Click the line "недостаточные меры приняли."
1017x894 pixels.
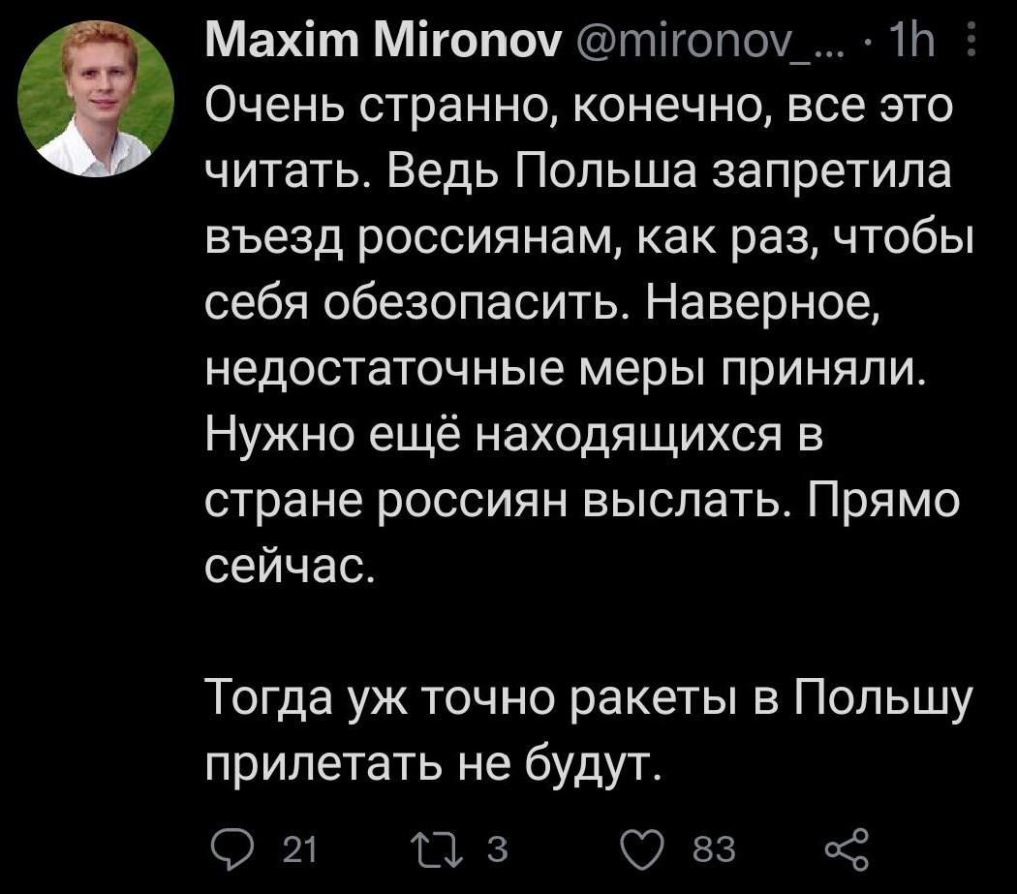[x=568, y=369]
